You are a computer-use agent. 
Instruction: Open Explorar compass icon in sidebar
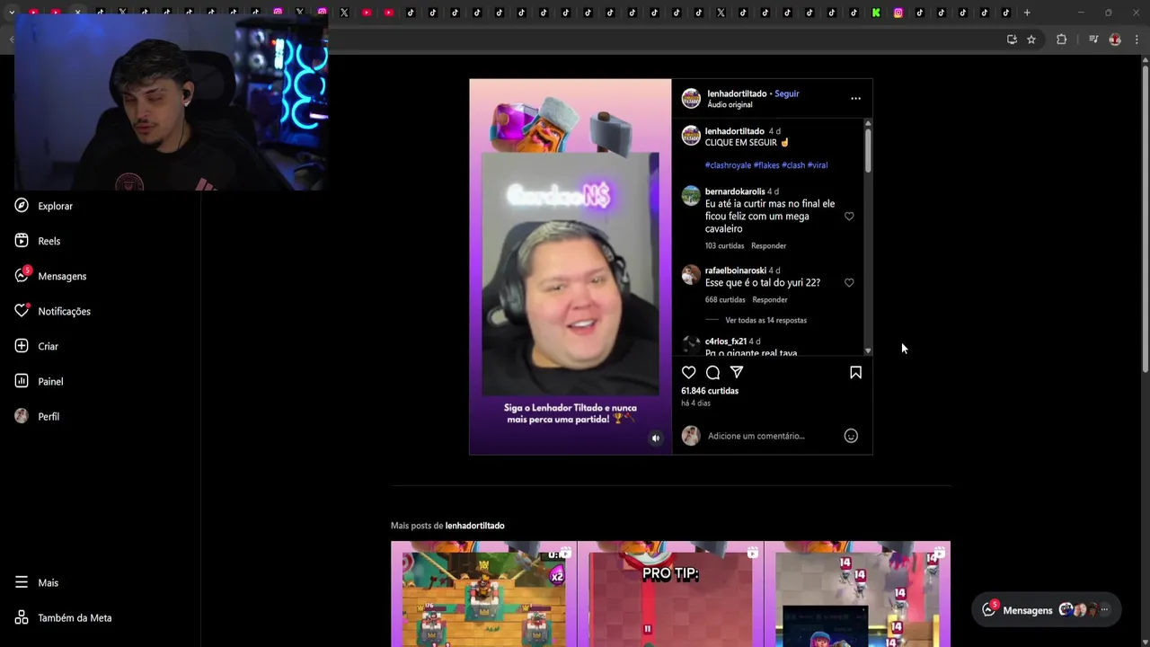pyautogui.click(x=22, y=206)
